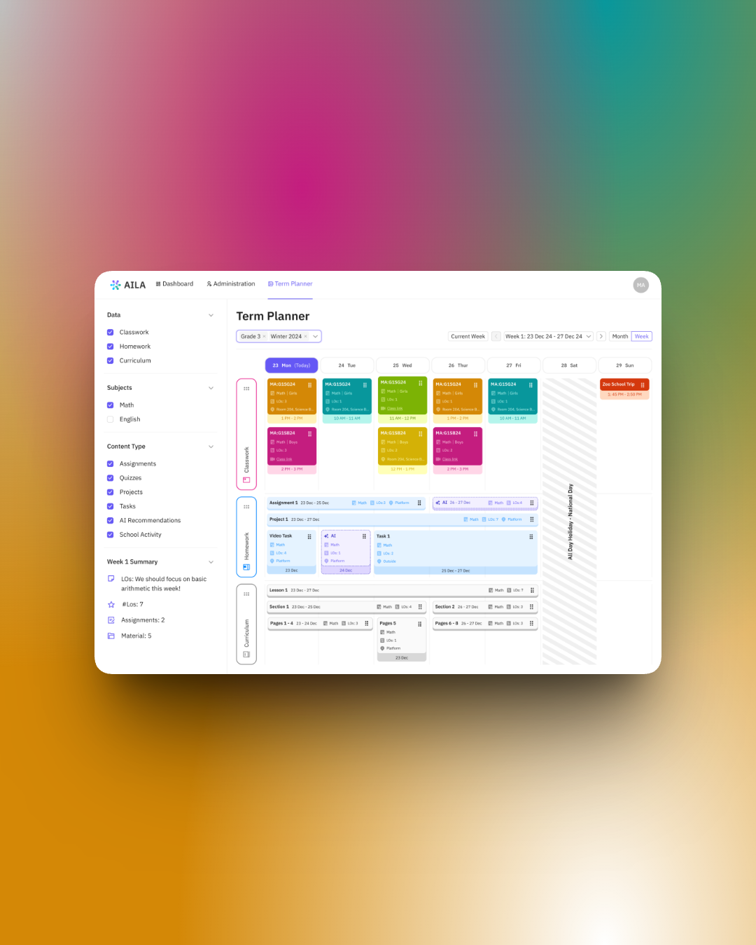The width and height of the screenshot is (756, 945).
Task: Open the MA user avatar
Action: (x=640, y=285)
